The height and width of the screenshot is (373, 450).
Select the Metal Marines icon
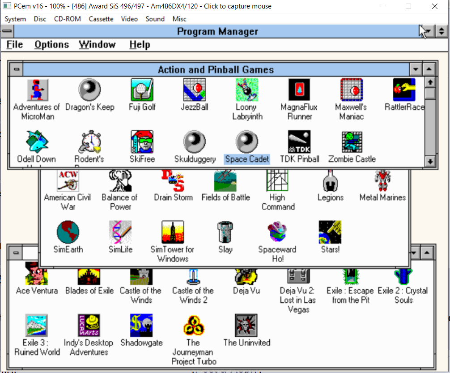(382, 181)
